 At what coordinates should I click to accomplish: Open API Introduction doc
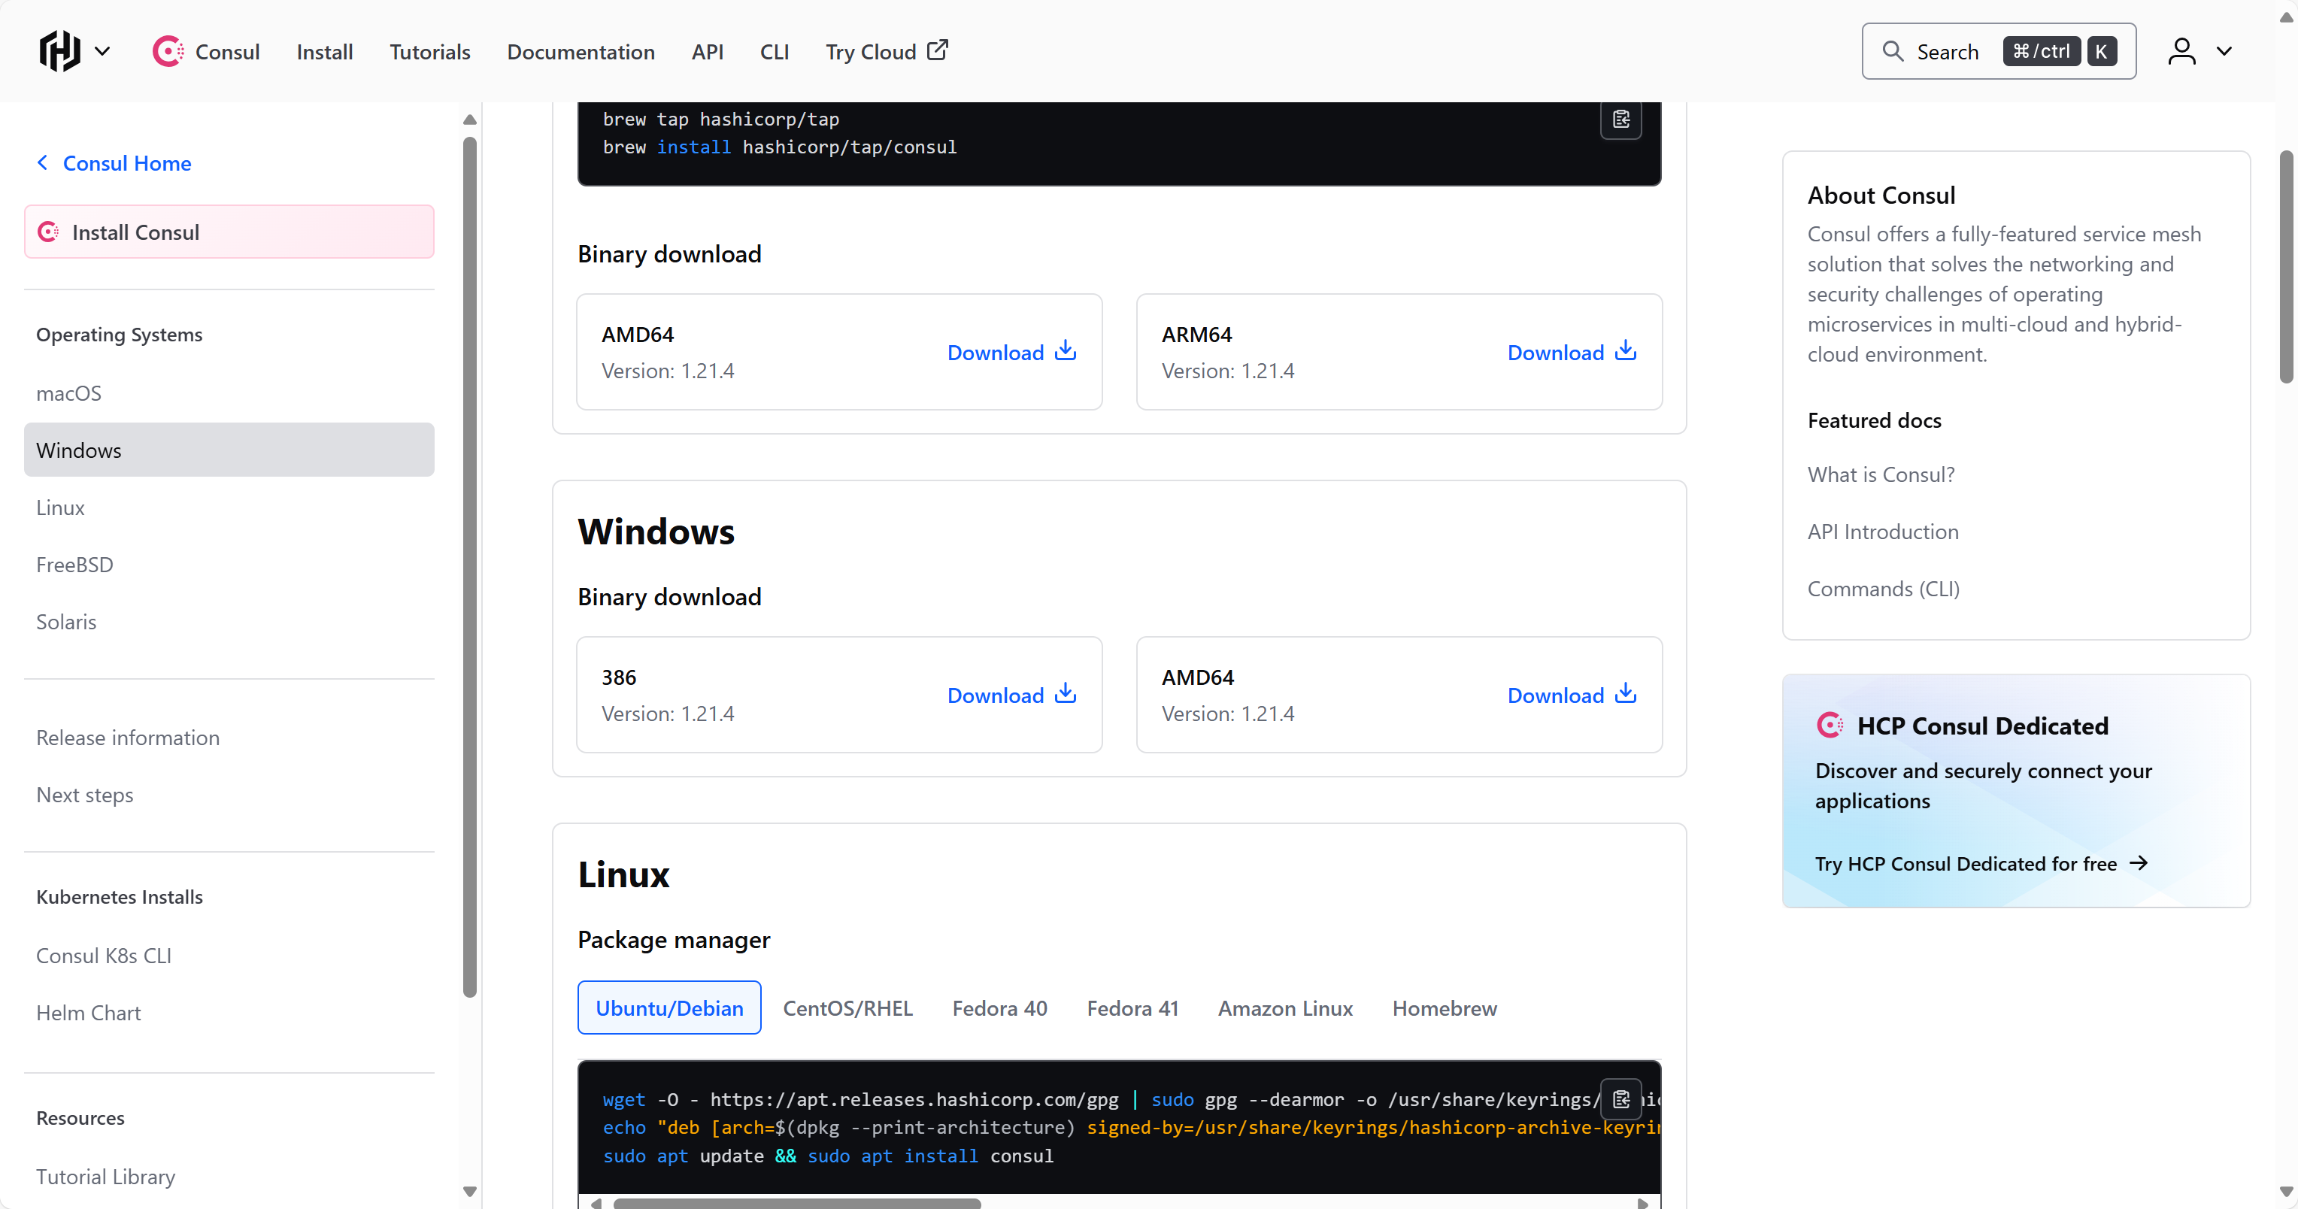[x=1882, y=532]
